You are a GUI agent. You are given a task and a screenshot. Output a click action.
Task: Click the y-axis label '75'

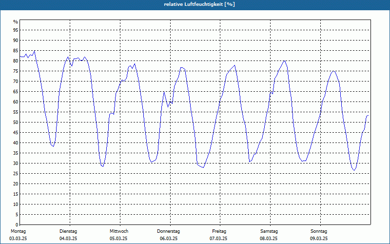[16, 71]
